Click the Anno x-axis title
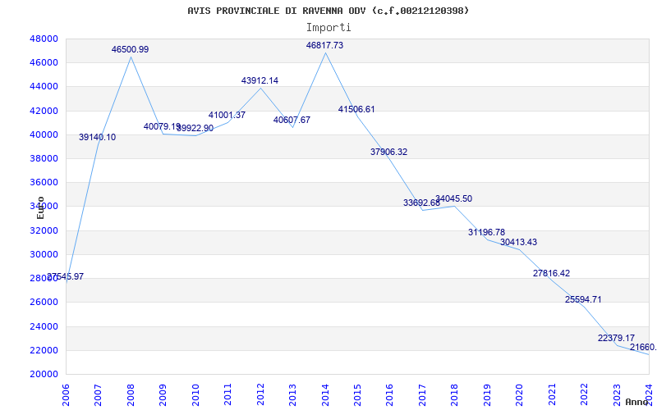657x410 pixels. point(637,402)
